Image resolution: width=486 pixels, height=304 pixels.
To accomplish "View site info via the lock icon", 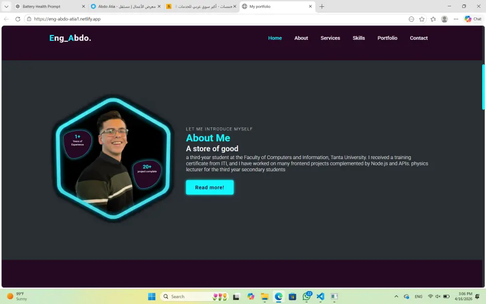I will [x=29, y=19].
